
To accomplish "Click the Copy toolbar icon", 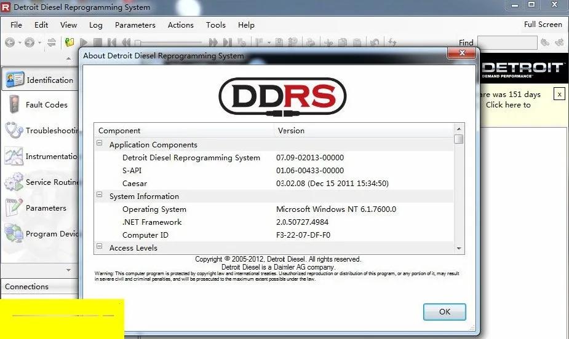I will [343, 43].
